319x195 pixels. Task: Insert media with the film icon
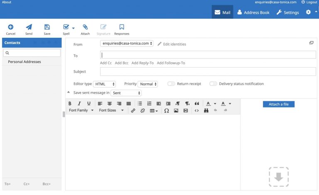[x=186, y=110]
